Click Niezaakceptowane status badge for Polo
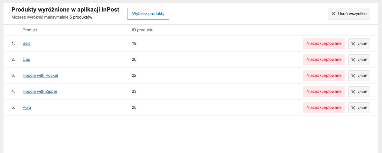The height and width of the screenshot is (153, 382). tap(324, 108)
